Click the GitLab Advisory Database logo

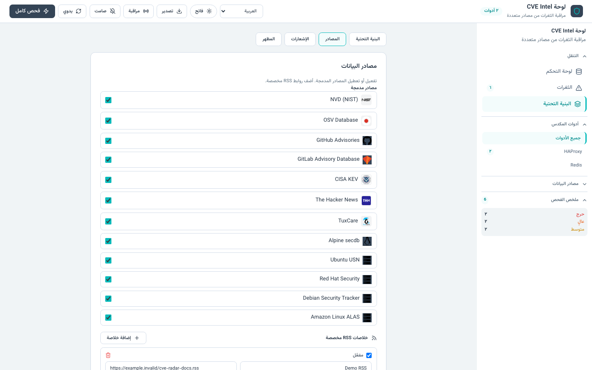tap(367, 160)
